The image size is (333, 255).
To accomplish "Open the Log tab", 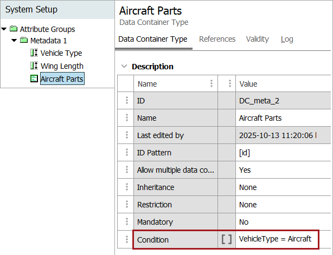I will (x=287, y=39).
